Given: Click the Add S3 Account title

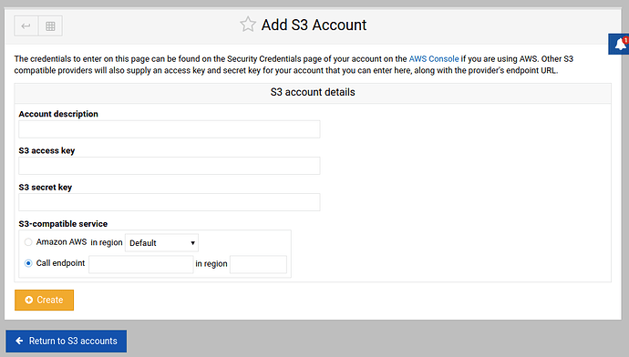Looking at the screenshot, I should click(x=314, y=25).
